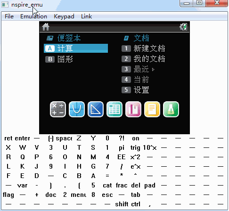Viewport: 229px width, 211px height.
Task: Open the Geometry app icon with the triangle
Action: click(x=96, y=109)
